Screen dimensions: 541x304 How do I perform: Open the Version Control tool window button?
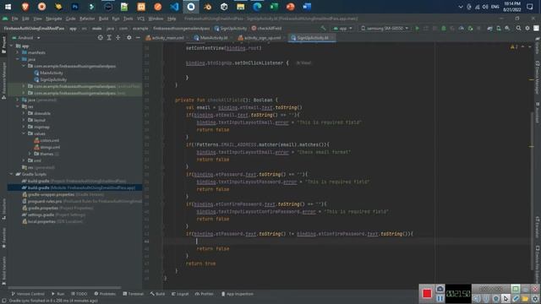click(x=28, y=294)
